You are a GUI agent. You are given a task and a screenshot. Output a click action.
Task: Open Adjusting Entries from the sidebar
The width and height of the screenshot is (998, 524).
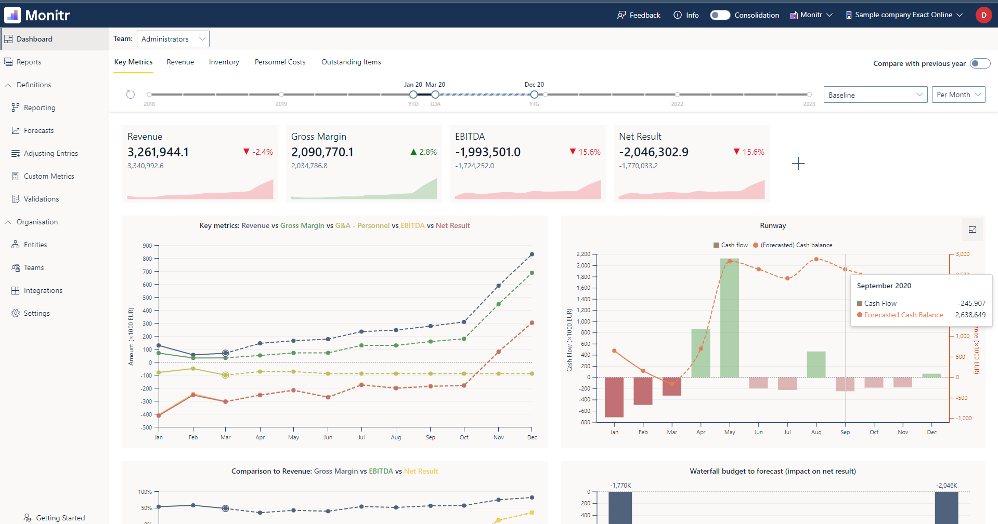point(50,153)
